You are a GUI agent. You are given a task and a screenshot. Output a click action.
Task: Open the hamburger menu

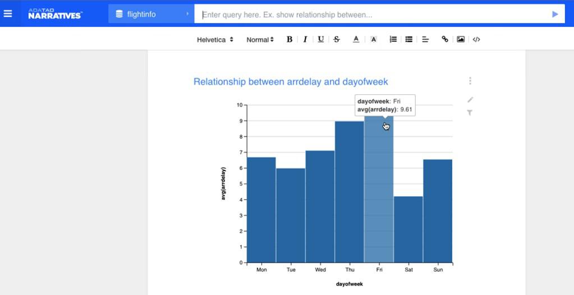[8, 14]
